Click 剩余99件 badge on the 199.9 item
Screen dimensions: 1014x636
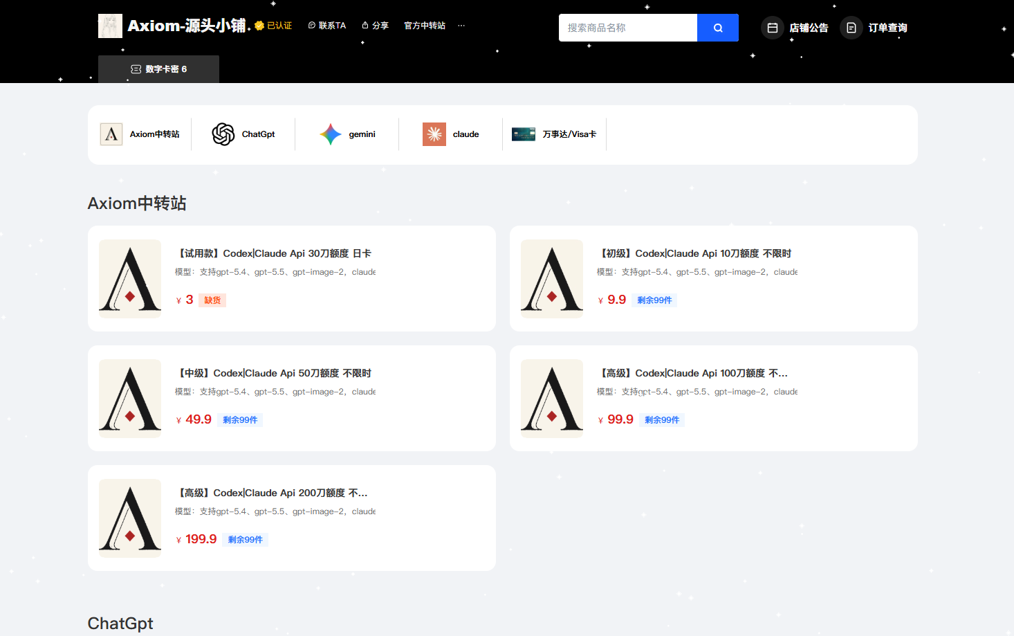tap(246, 540)
